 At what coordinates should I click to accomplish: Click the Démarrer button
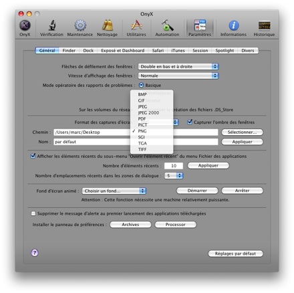197,191
